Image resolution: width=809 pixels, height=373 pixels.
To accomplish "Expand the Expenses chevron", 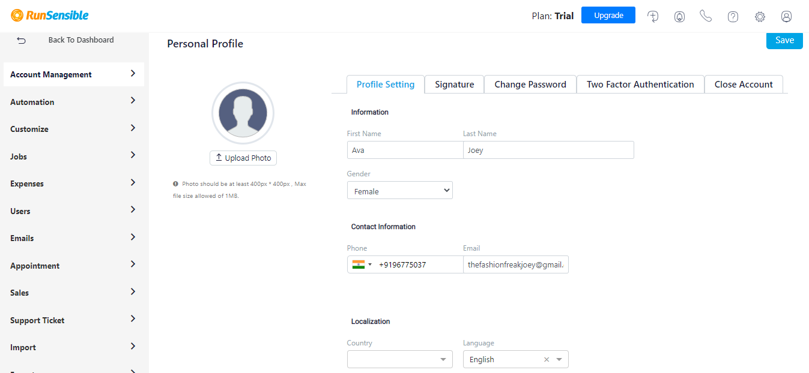I will tap(133, 182).
